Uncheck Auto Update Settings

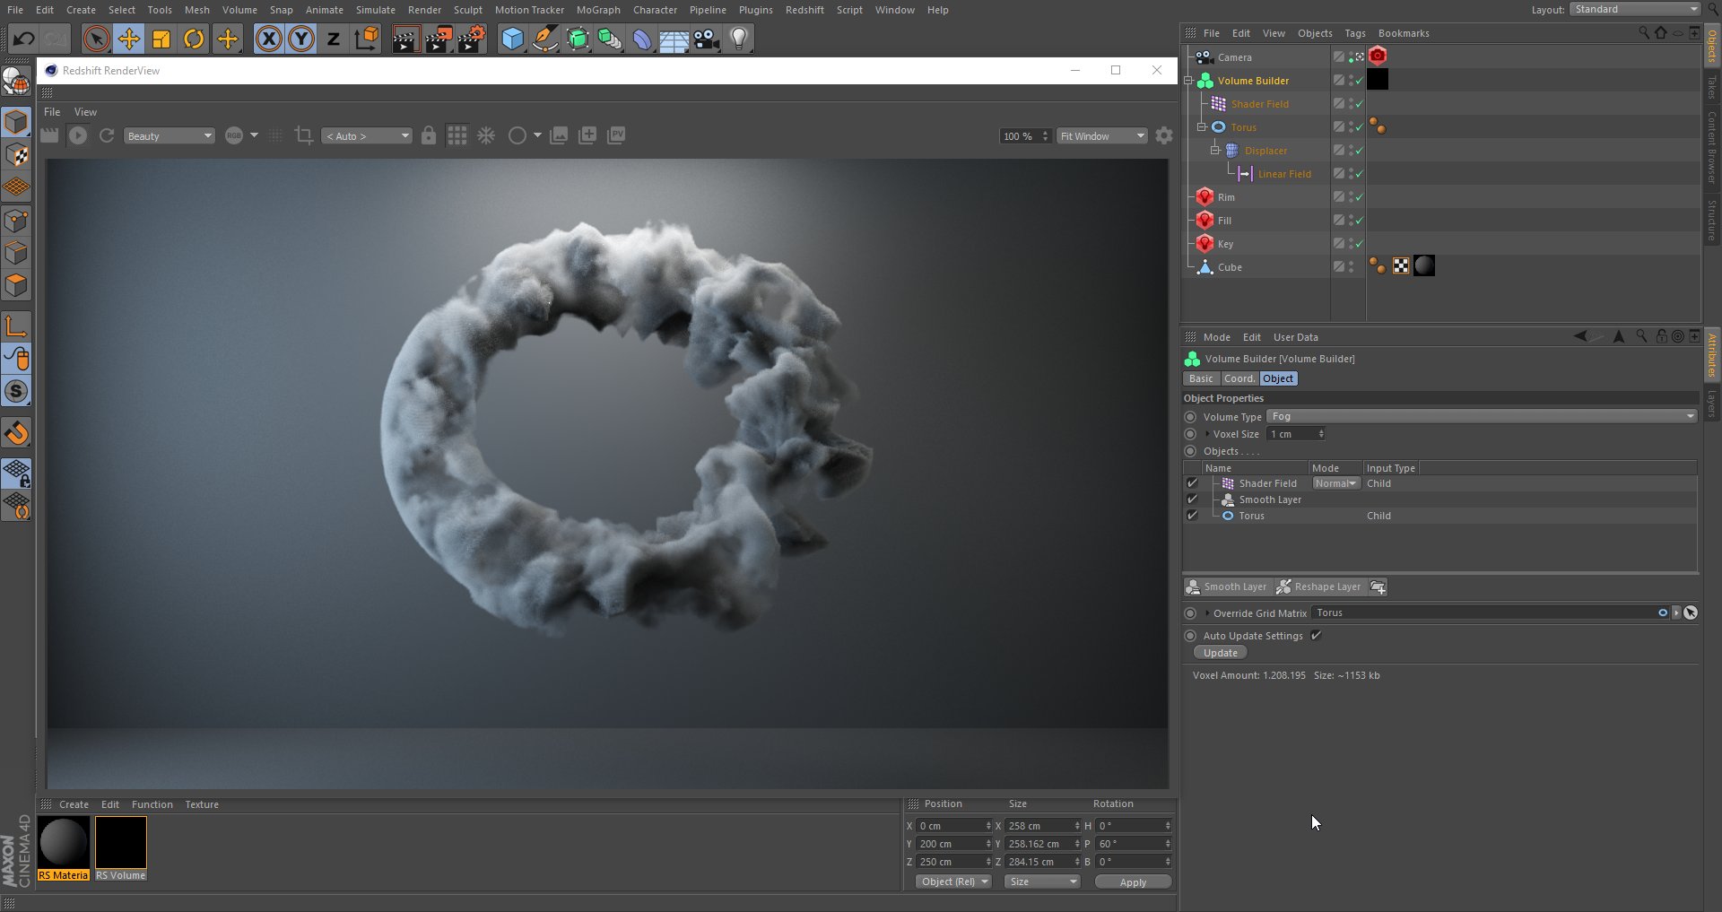click(x=1317, y=636)
